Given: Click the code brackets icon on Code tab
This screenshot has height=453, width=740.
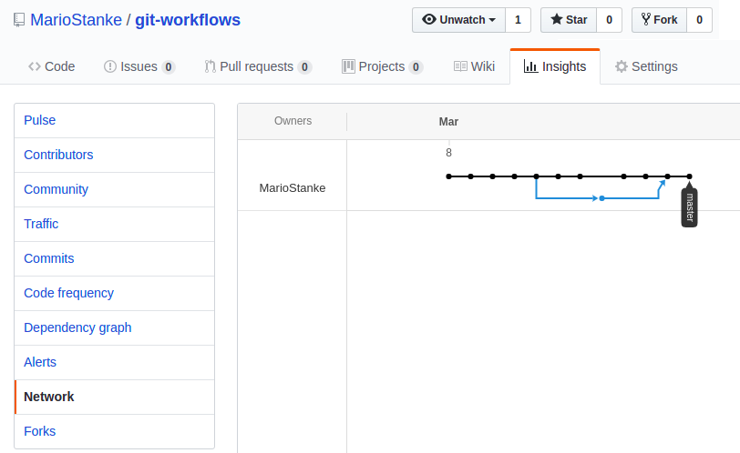Looking at the screenshot, I should 35,66.
